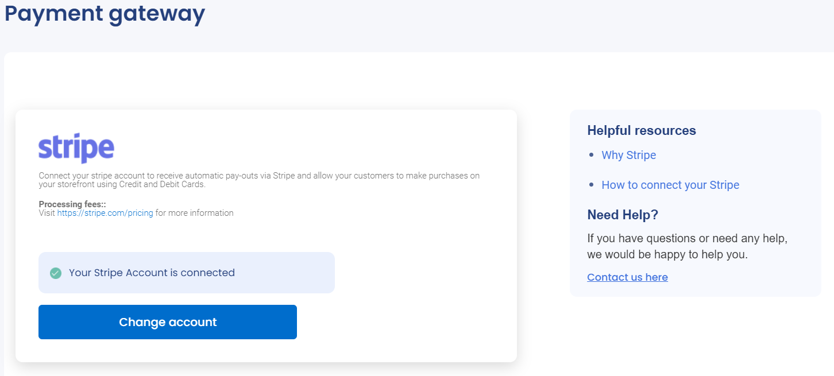834x376 pixels.
Task: Open How to connect your Stripe guide
Action: click(x=670, y=185)
